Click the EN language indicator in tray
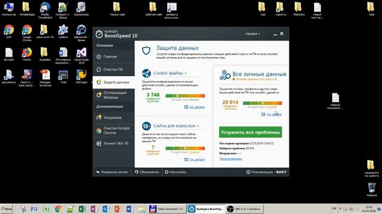The image size is (382, 214). point(334,209)
